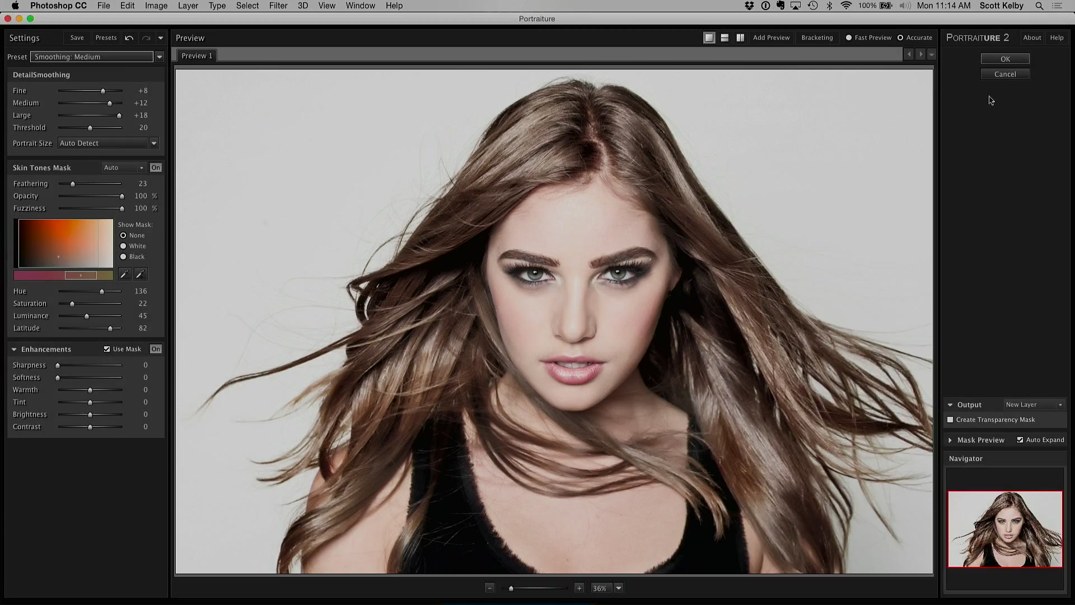This screenshot has width=1075, height=605.
Task: Click the Cancel button
Action: pyautogui.click(x=1005, y=74)
